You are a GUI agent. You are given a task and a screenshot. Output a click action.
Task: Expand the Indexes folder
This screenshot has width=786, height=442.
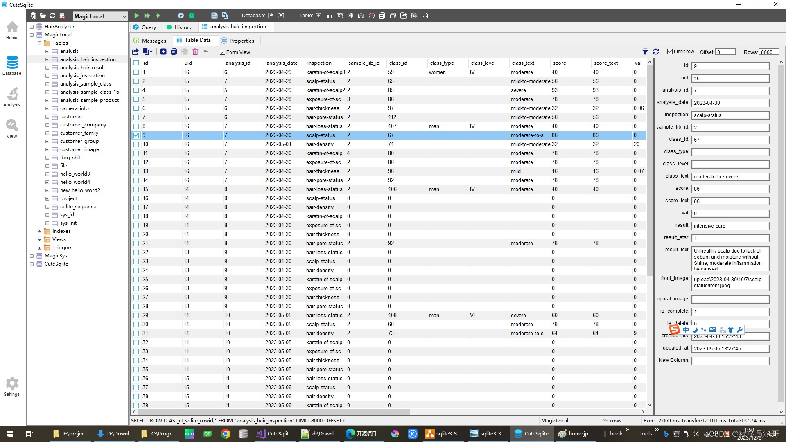[x=39, y=231]
